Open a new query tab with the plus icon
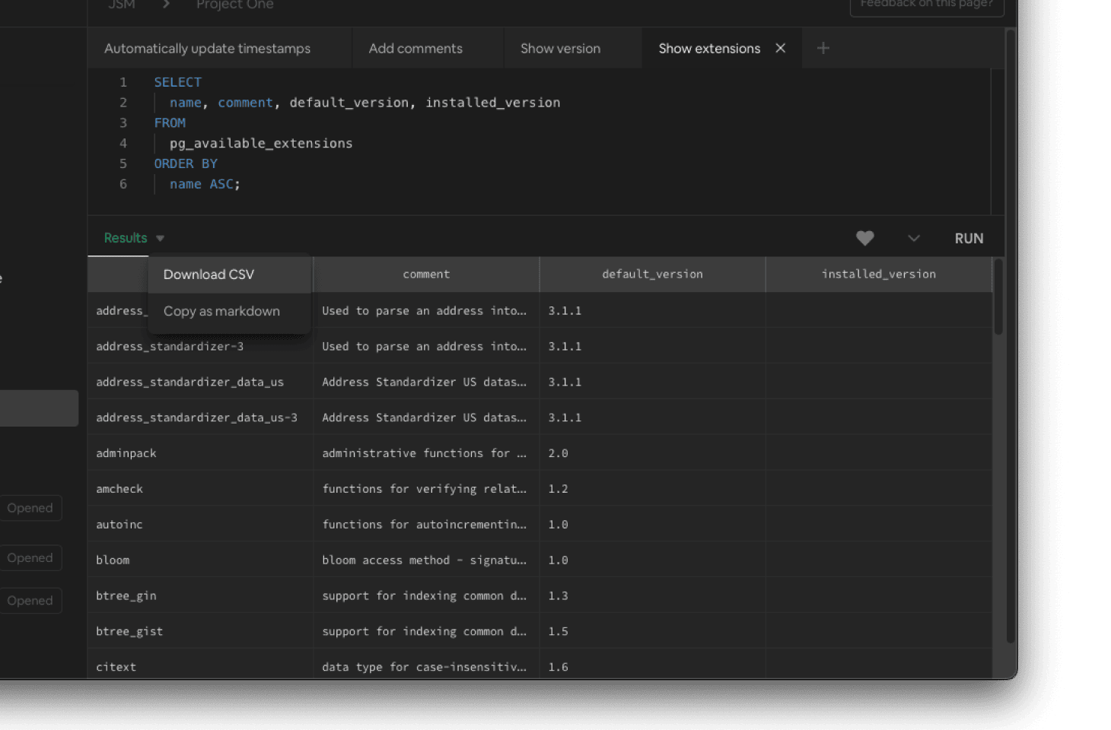 (x=823, y=48)
